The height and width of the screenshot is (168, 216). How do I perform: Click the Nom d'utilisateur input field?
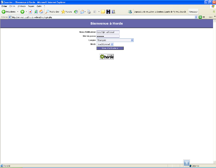108,32
